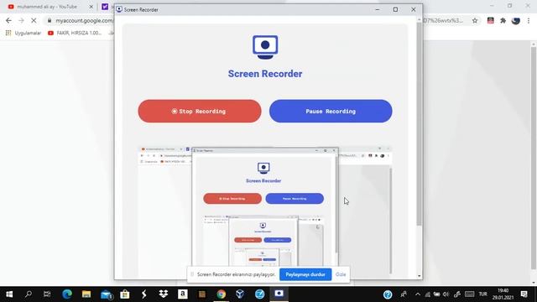Select the purple-icon second Chrome tab
Viewport: 537px width, 302px height.
tap(105, 7)
